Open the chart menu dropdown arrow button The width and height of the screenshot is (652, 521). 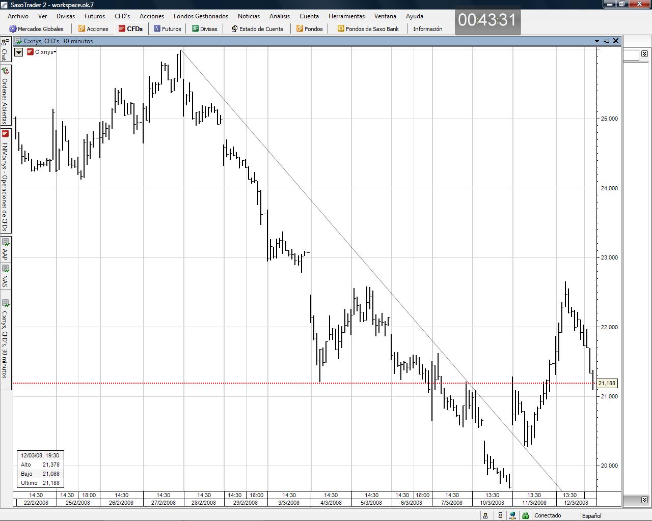click(x=19, y=52)
